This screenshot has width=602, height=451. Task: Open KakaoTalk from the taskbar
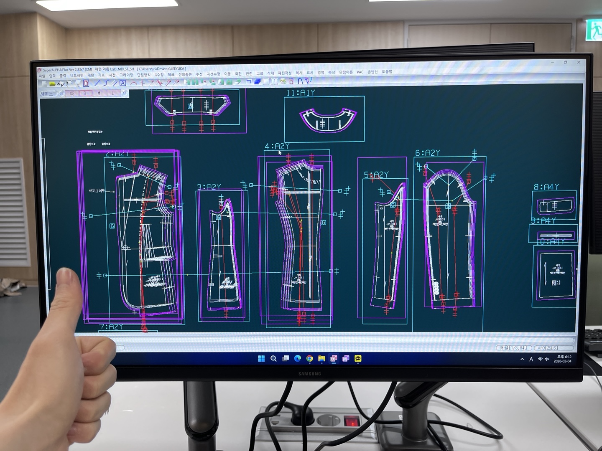358,359
